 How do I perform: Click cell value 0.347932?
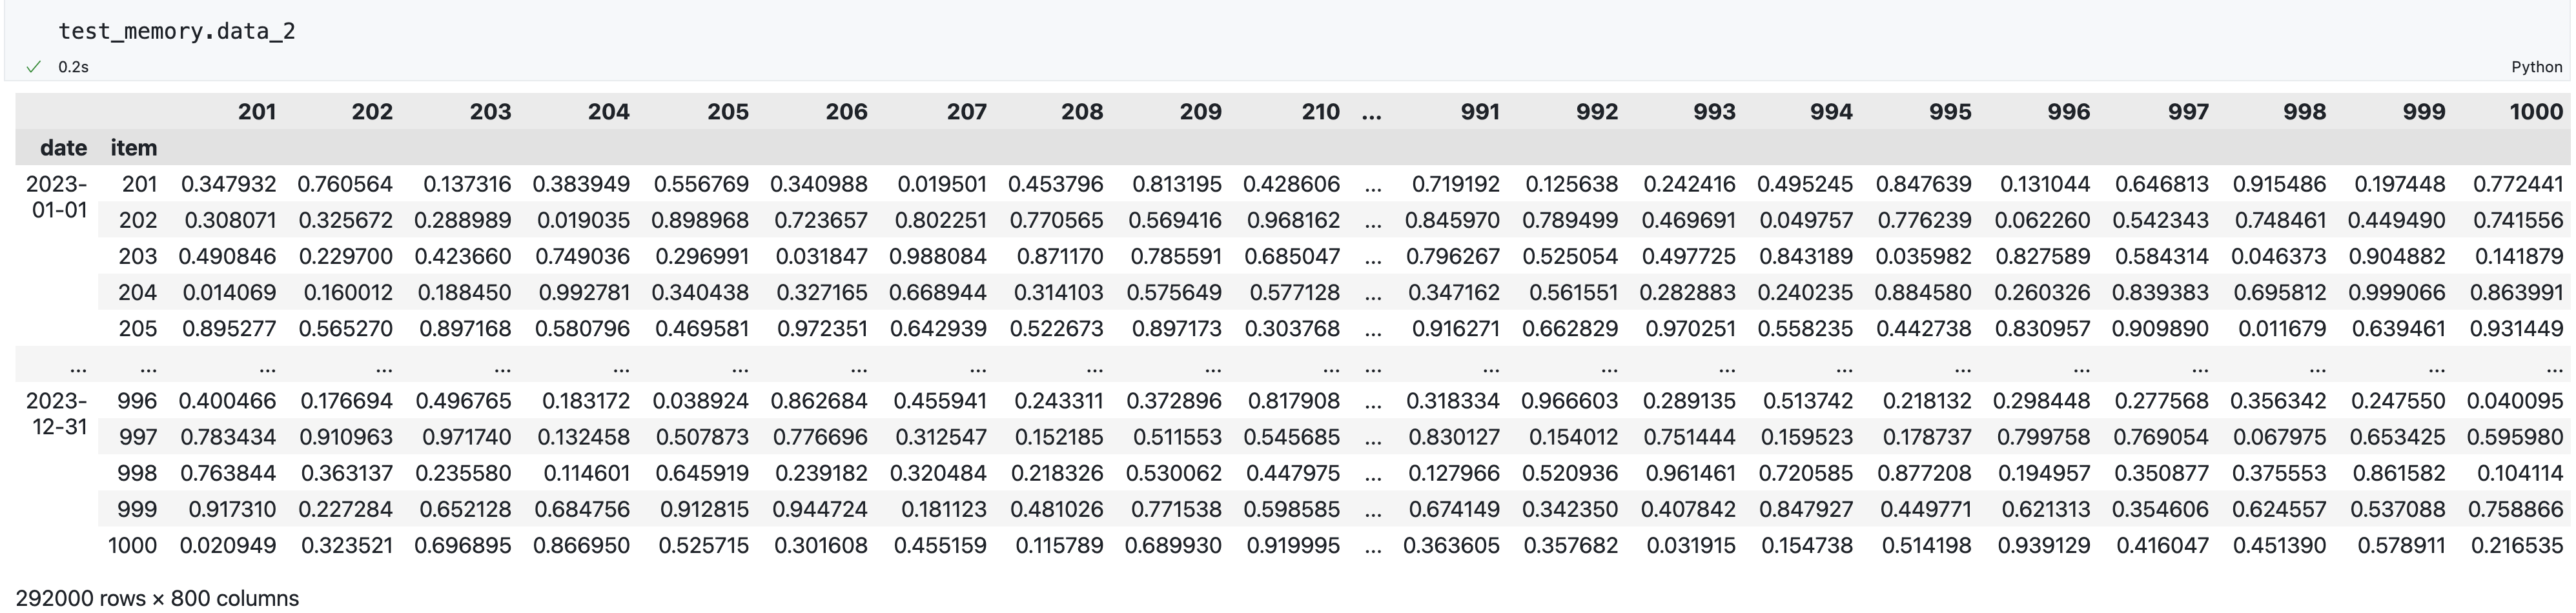pos(228,184)
